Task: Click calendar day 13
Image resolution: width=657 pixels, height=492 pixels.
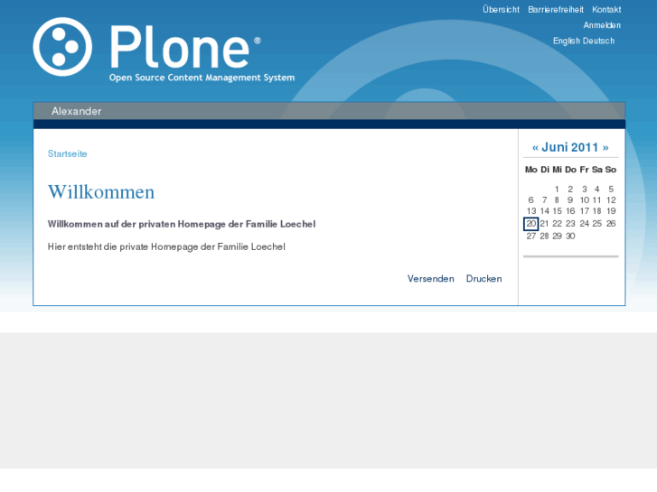Action: 530,211
